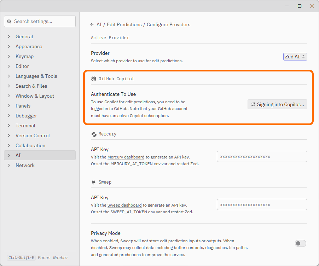Click the Mercury API Key input field

[x=262, y=156]
